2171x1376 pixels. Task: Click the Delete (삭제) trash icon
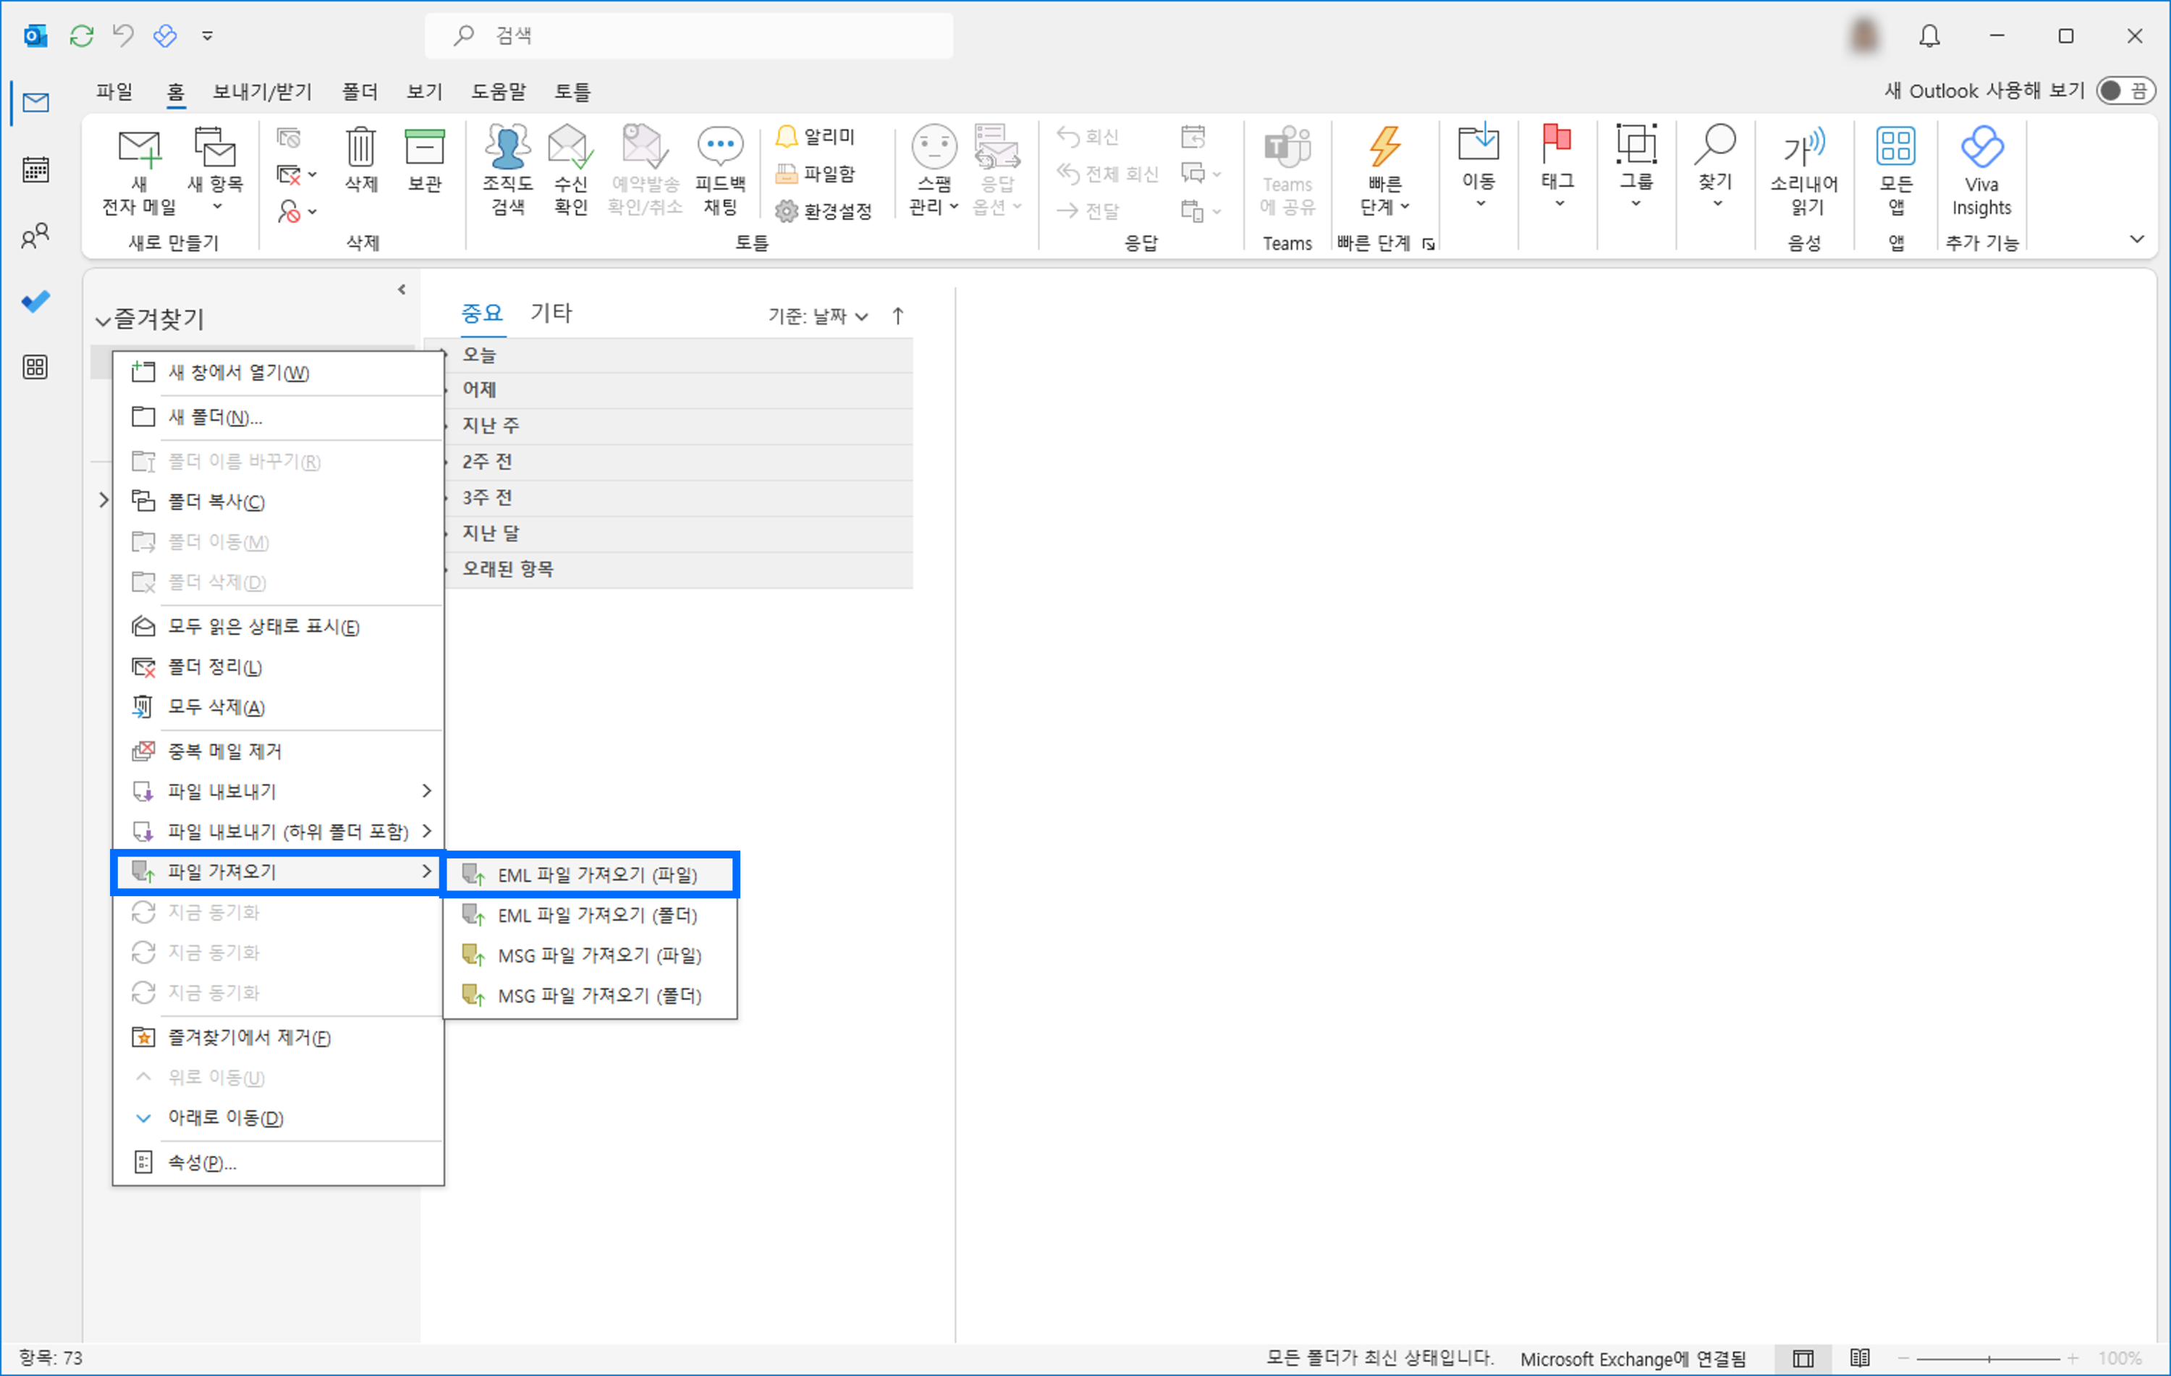(360, 148)
